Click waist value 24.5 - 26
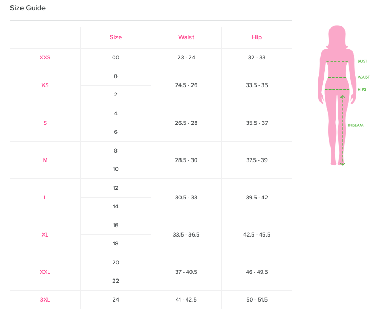 [x=186, y=85]
